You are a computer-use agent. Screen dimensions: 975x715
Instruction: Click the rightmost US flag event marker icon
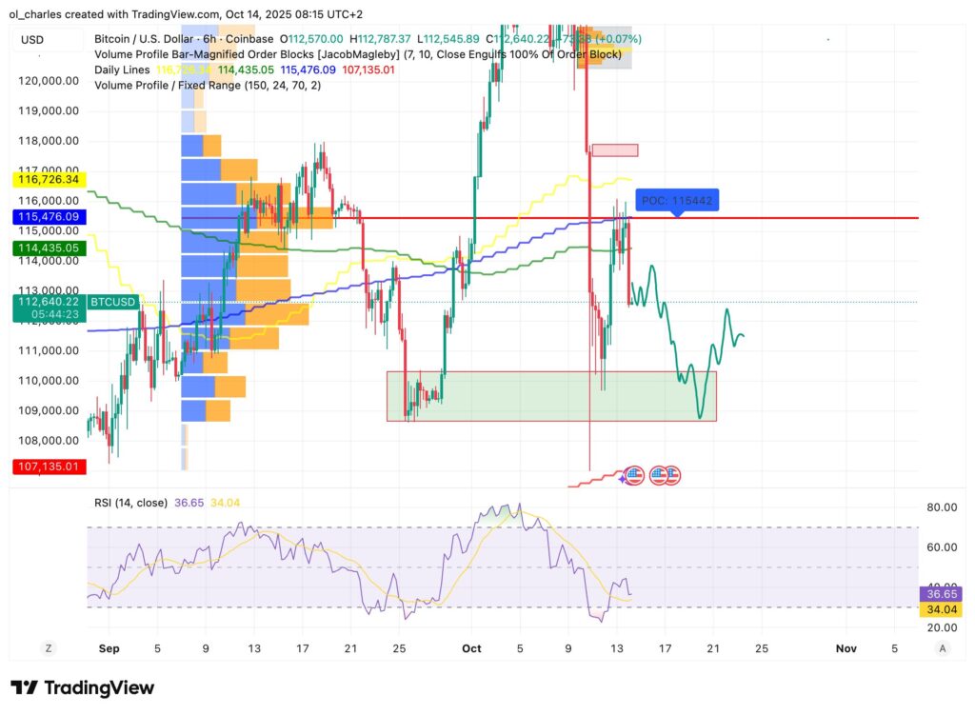673,475
